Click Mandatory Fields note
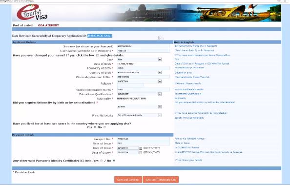The height and width of the screenshot is (186, 290). [24, 172]
